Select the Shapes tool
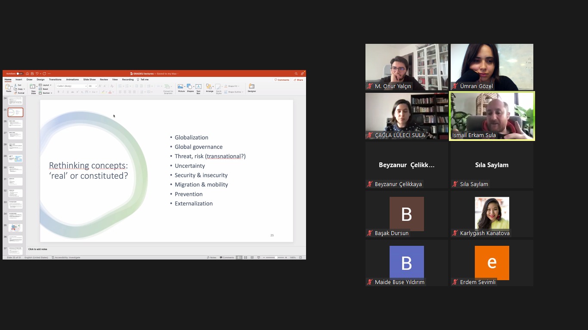588x330 pixels. pos(190,87)
